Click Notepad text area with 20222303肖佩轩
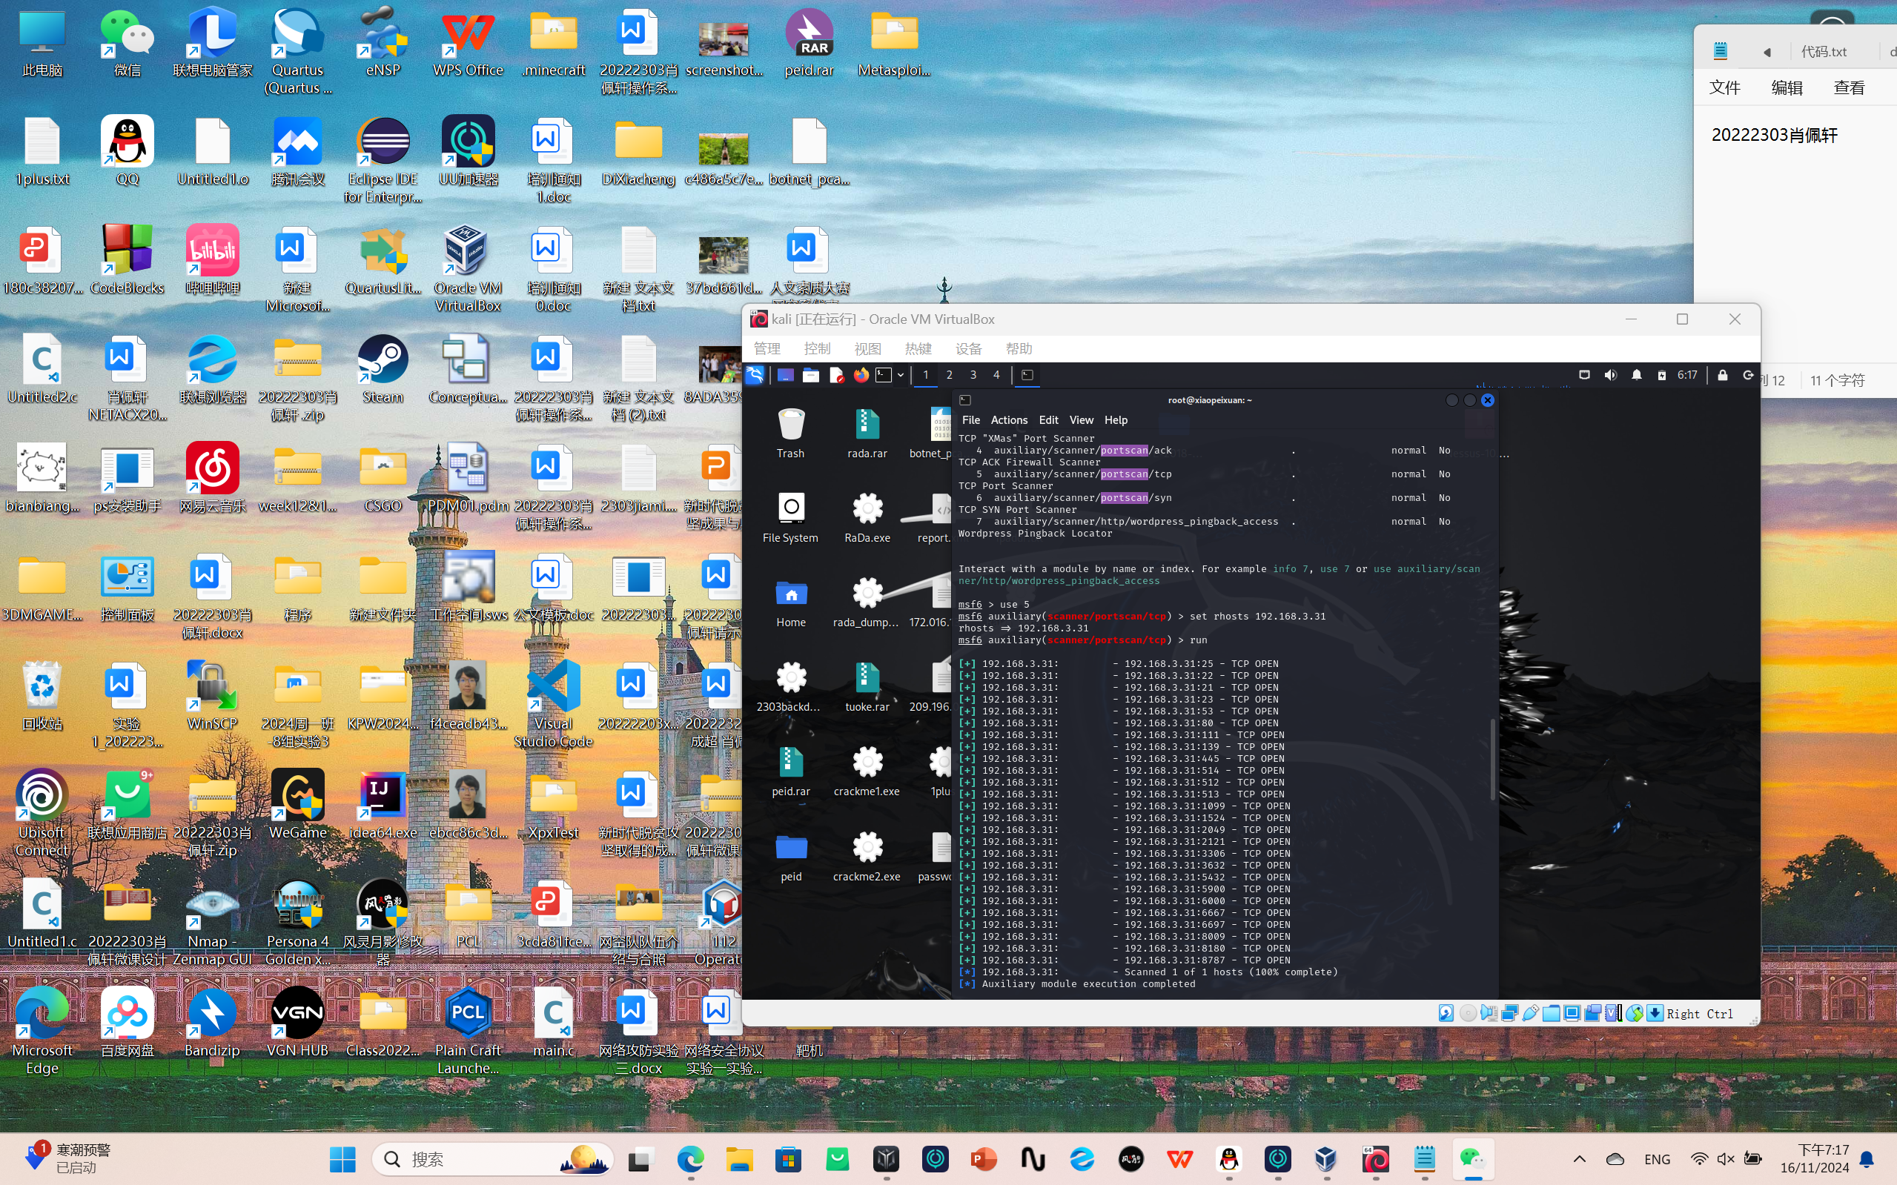Screen dimensions: 1897x1185 click(x=1775, y=135)
